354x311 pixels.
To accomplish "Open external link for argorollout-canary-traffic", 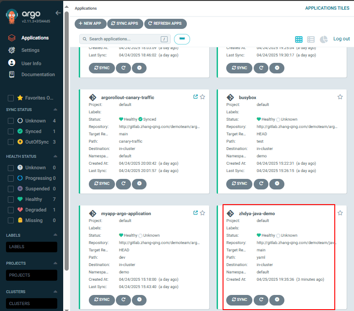I will click(x=196, y=97).
